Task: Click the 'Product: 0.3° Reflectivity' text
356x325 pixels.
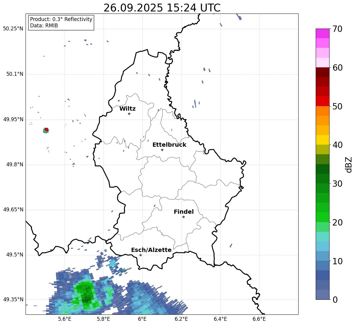Action: pos(61,19)
